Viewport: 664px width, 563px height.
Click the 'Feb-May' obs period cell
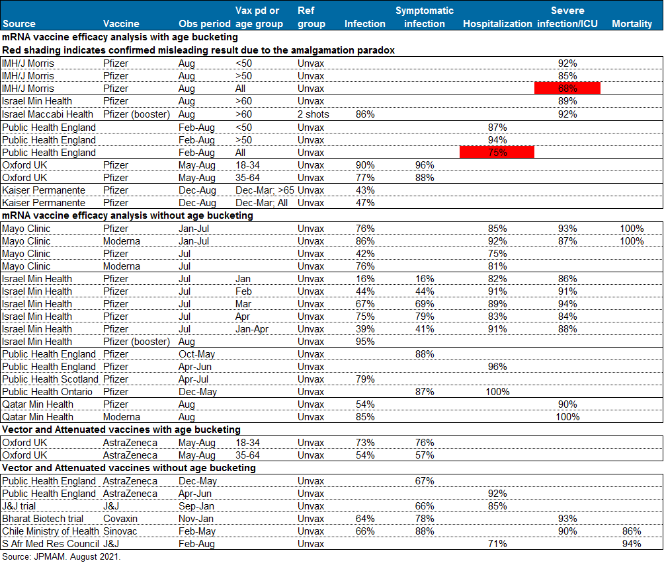[197, 531]
